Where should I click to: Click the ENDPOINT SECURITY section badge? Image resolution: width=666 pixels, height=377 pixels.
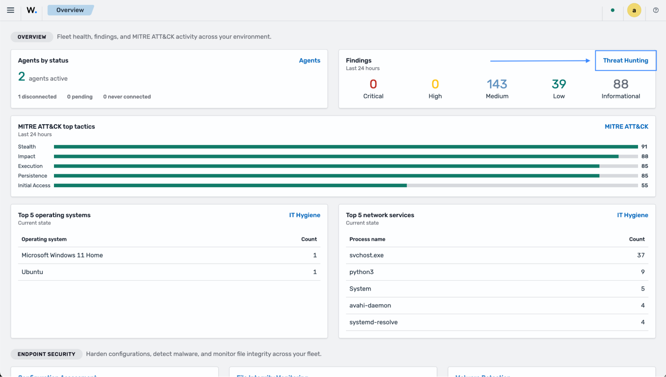(46, 354)
